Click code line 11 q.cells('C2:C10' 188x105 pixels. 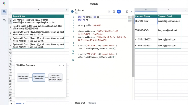pyautogui.click(x=97, y=56)
